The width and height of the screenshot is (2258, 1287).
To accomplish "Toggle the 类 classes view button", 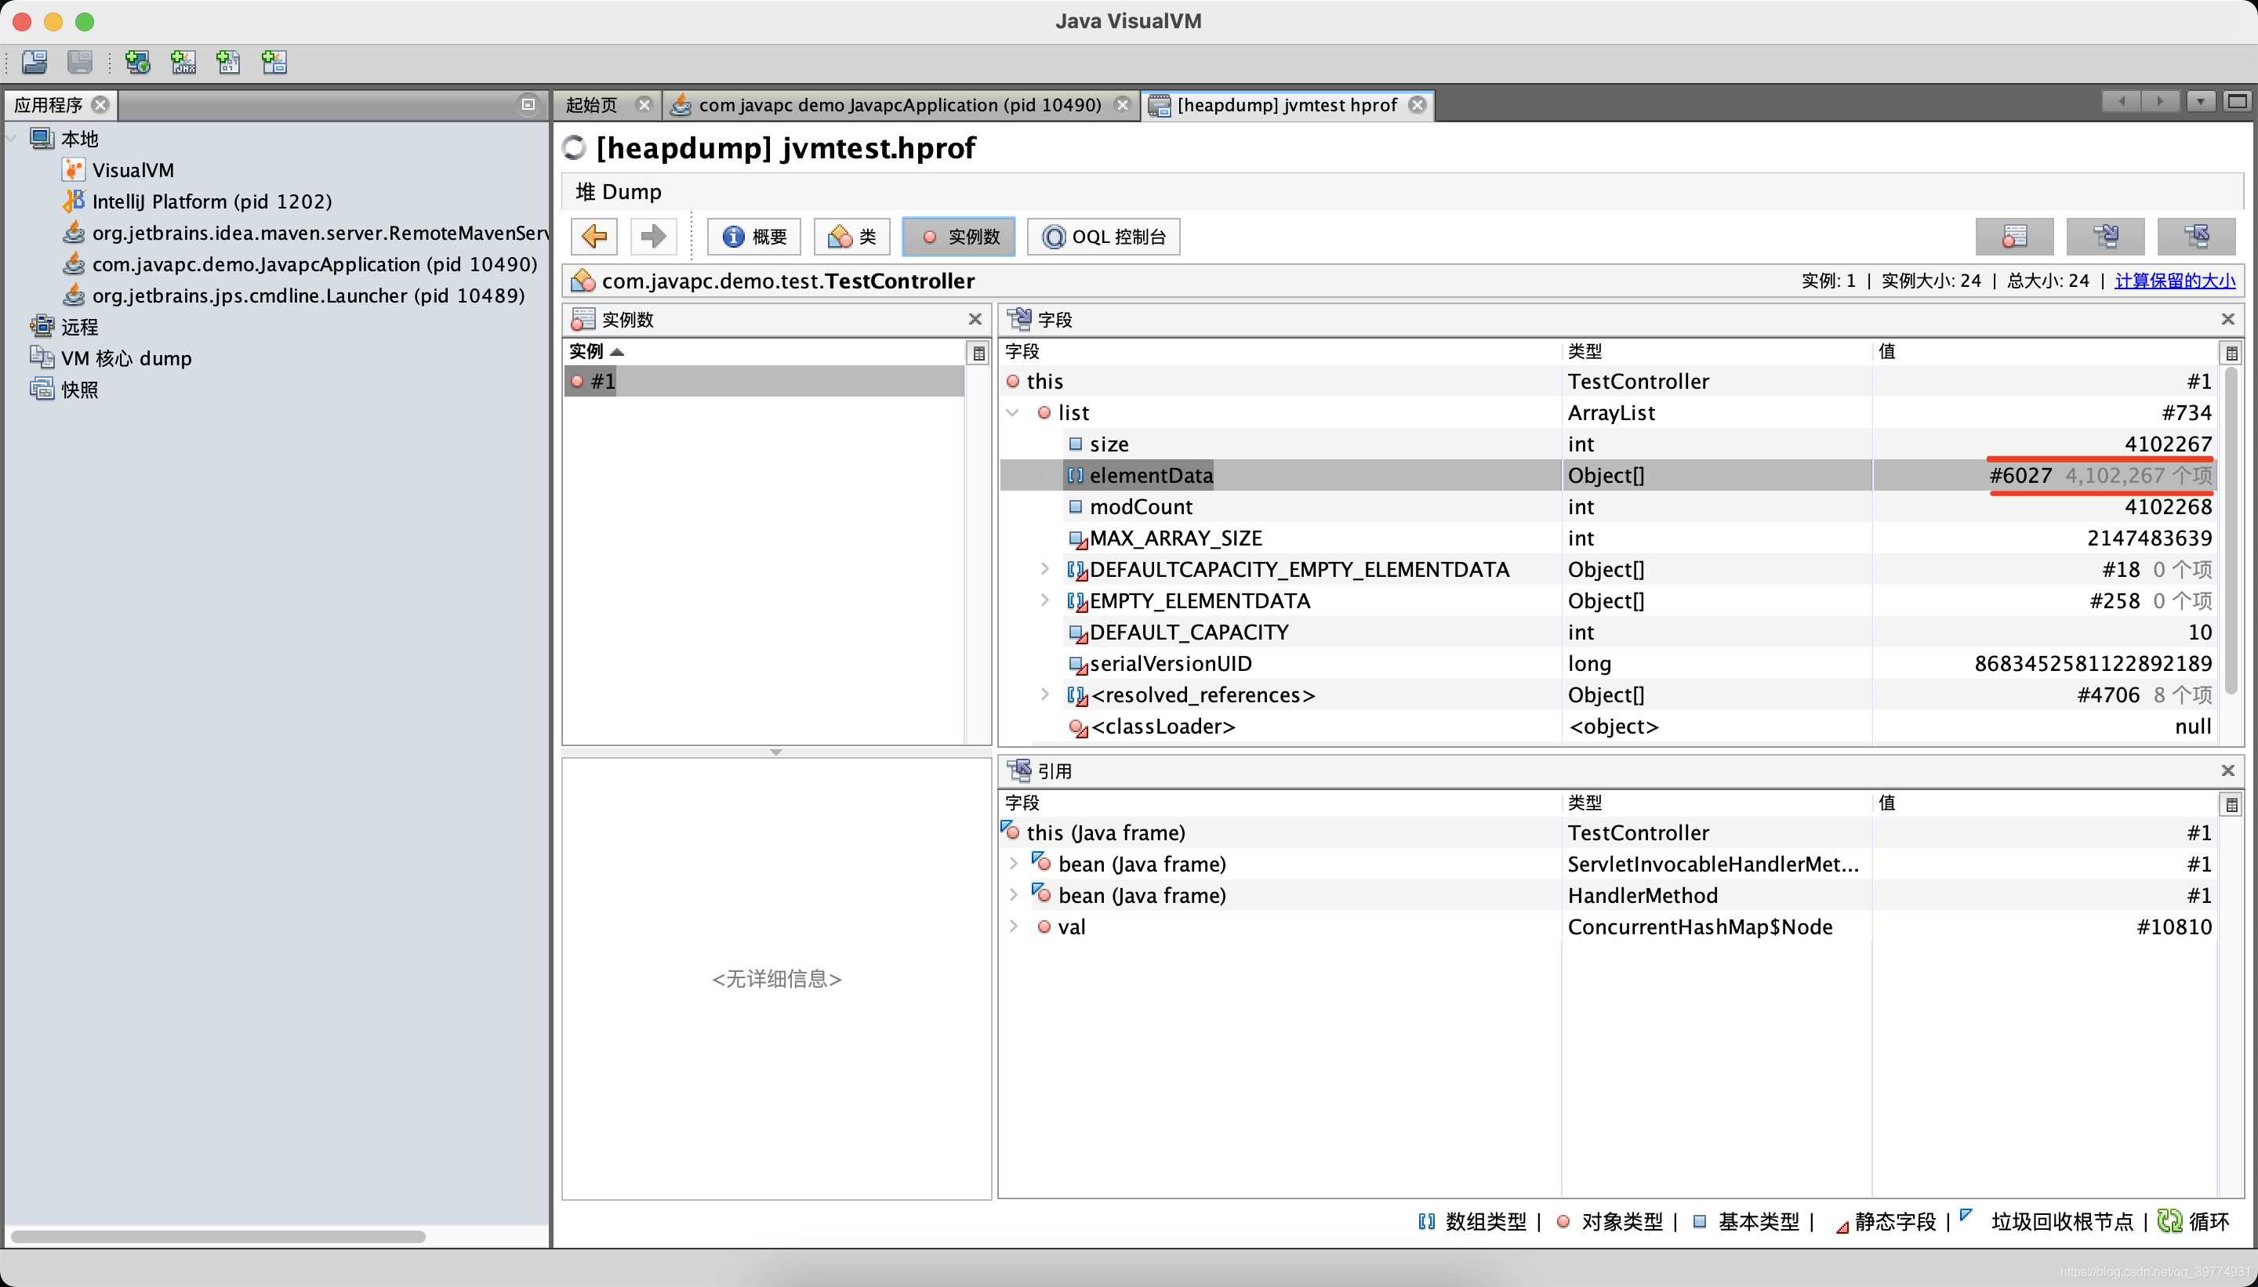I will coord(851,236).
